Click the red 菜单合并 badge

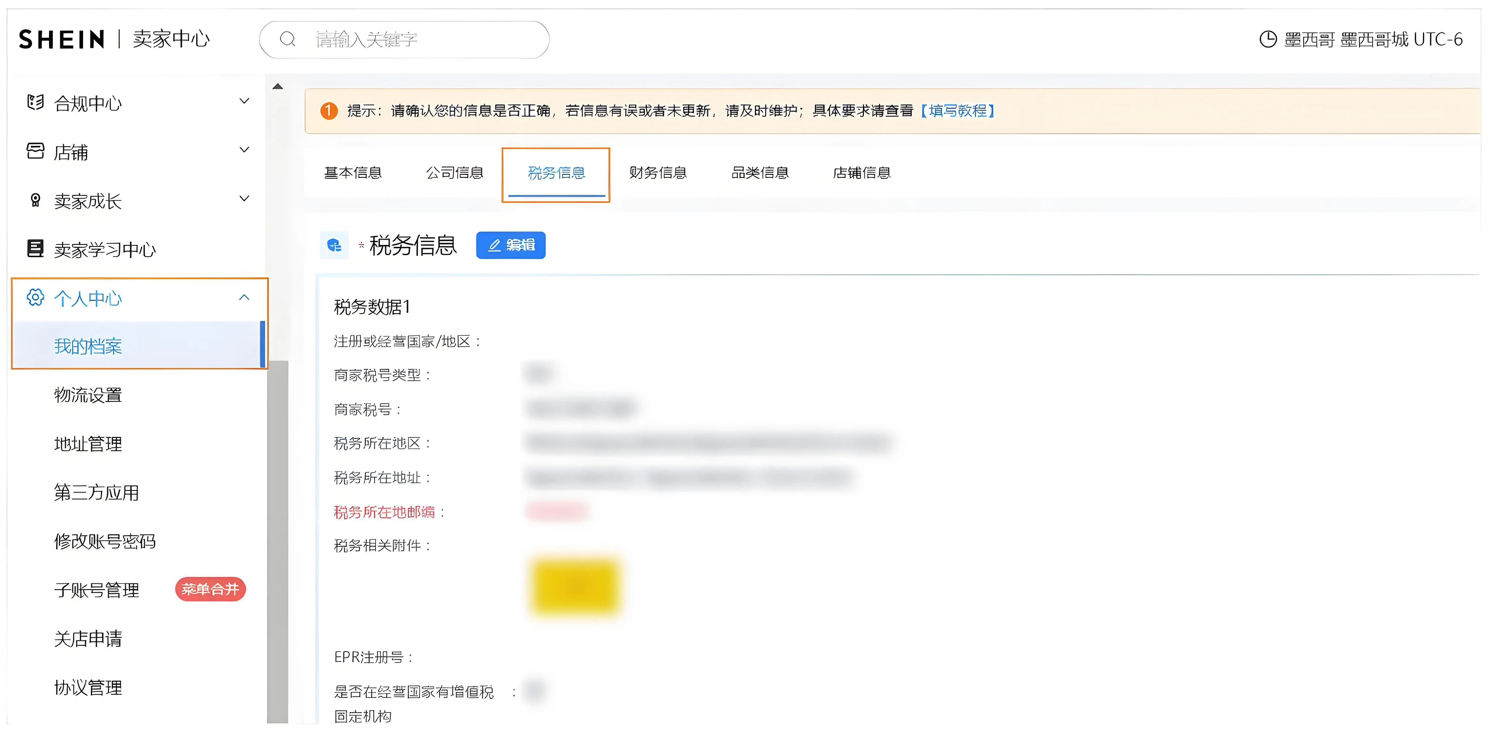210,589
